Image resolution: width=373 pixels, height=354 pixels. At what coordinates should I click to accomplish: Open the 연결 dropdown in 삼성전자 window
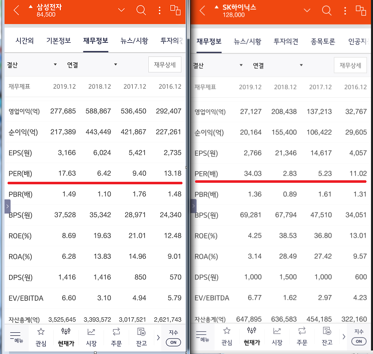coord(92,64)
